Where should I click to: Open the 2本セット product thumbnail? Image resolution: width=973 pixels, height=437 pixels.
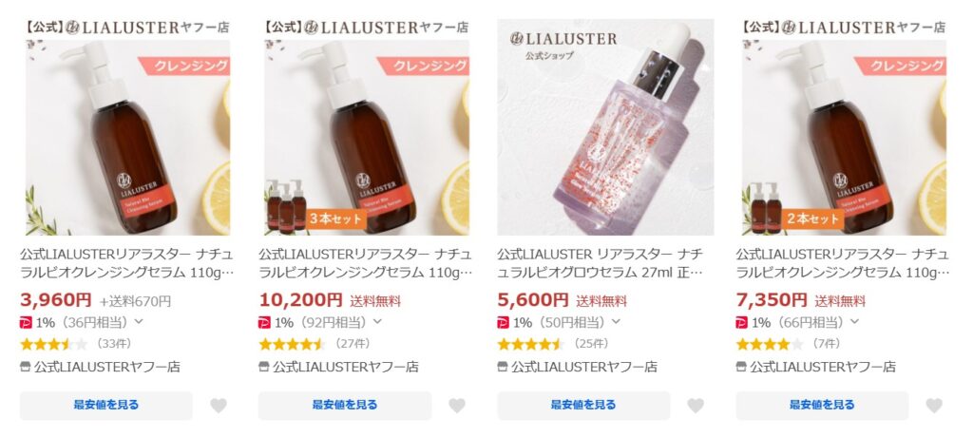[x=844, y=127]
